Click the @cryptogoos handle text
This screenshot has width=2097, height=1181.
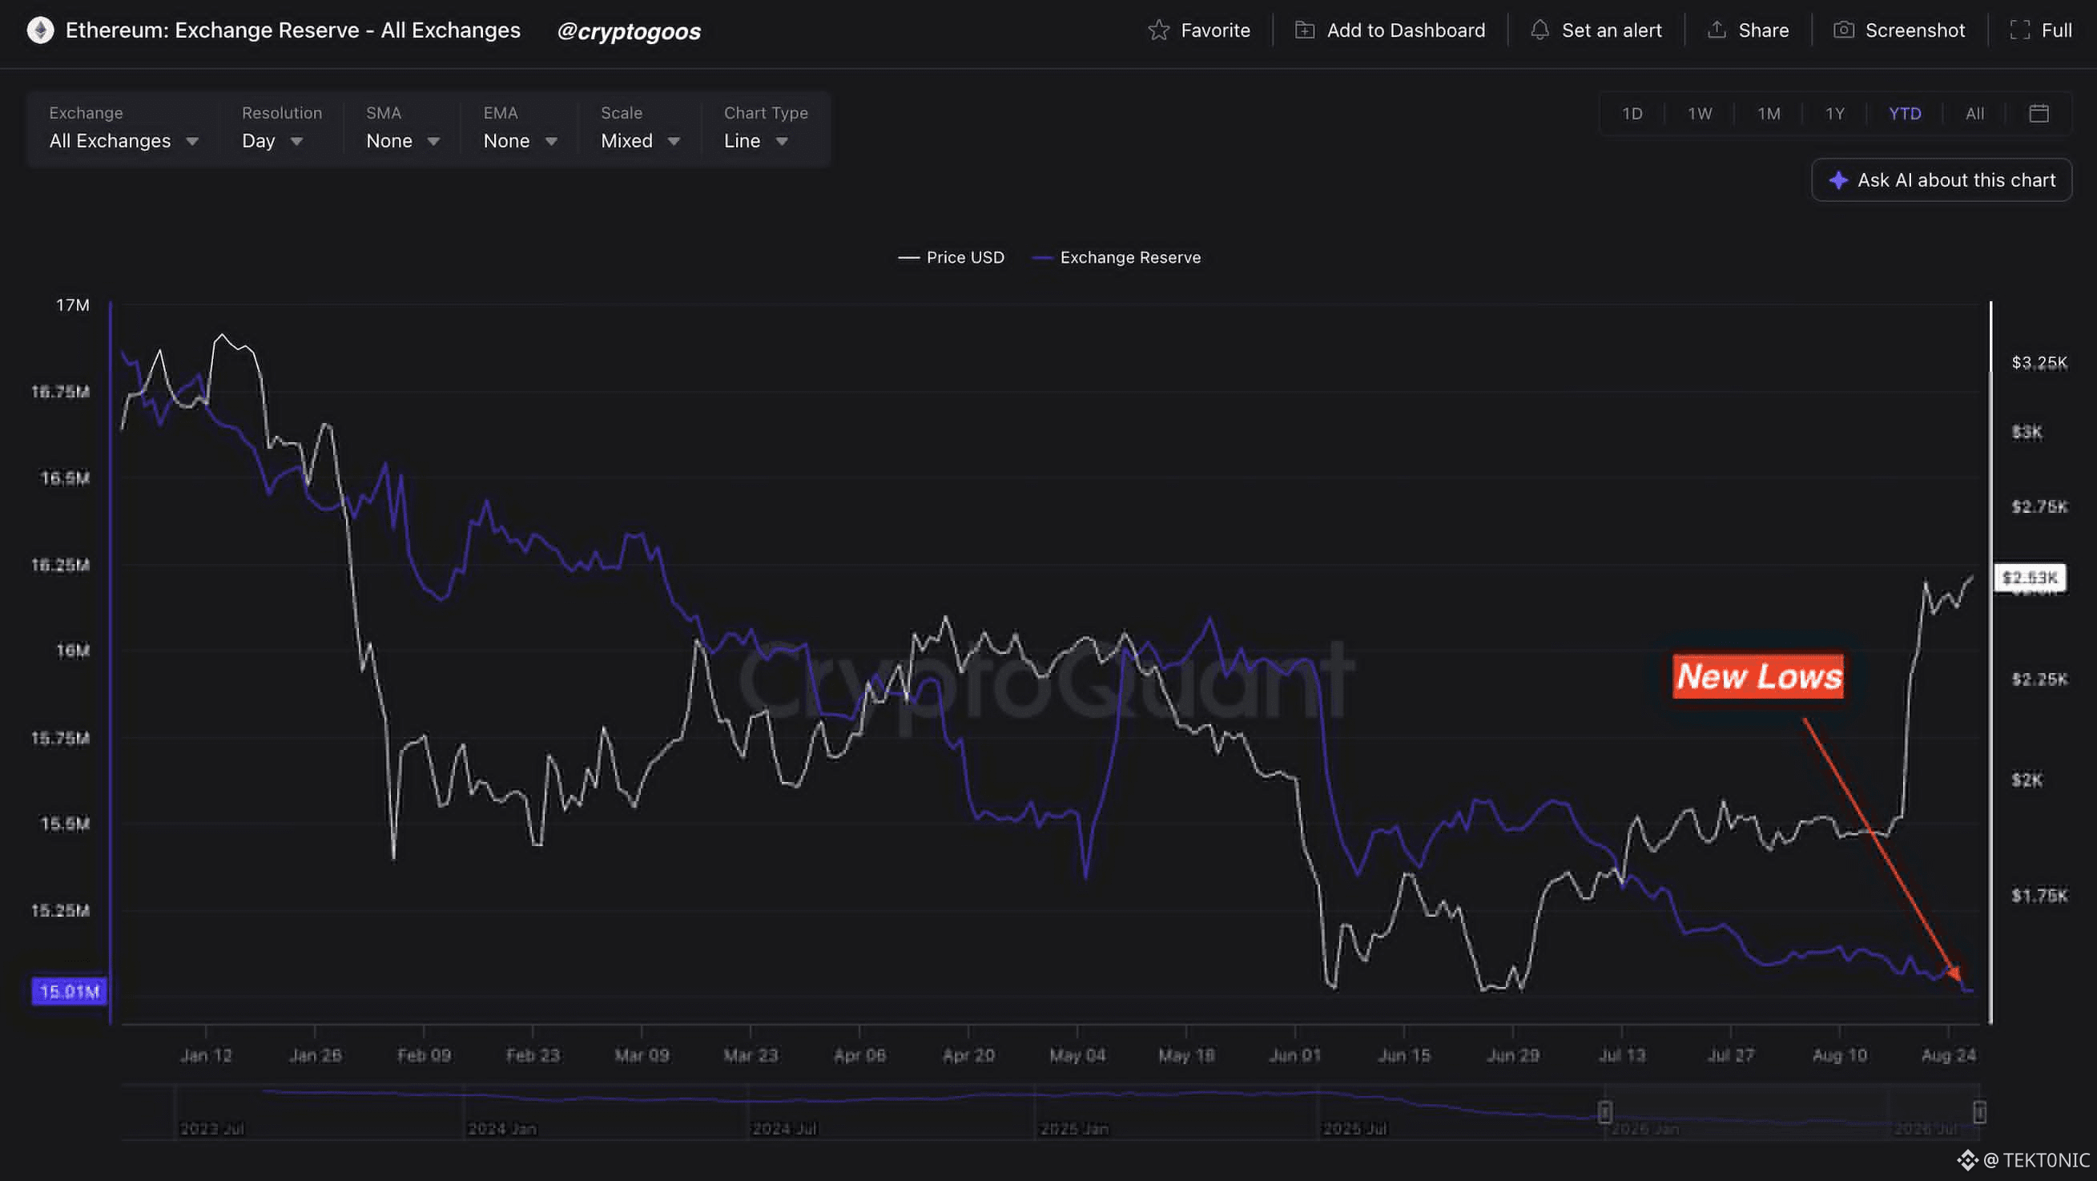(629, 31)
